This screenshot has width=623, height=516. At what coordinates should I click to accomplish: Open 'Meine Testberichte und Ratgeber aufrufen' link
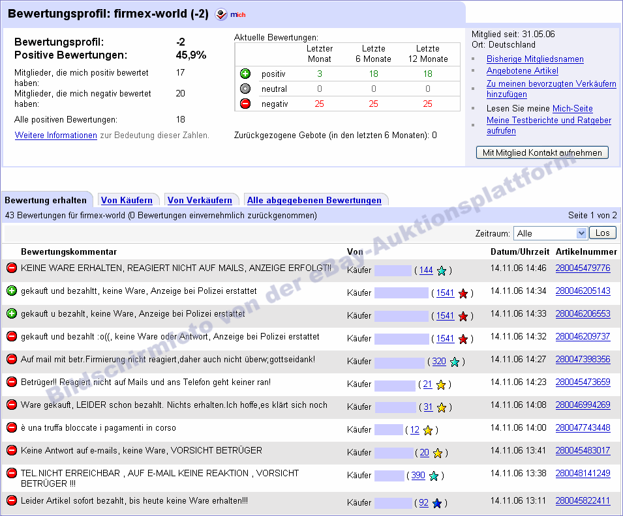tap(549, 126)
